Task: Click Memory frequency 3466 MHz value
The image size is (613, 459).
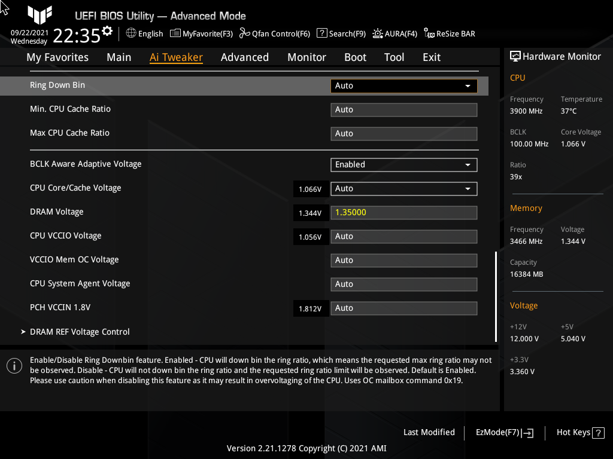Action: (526, 241)
